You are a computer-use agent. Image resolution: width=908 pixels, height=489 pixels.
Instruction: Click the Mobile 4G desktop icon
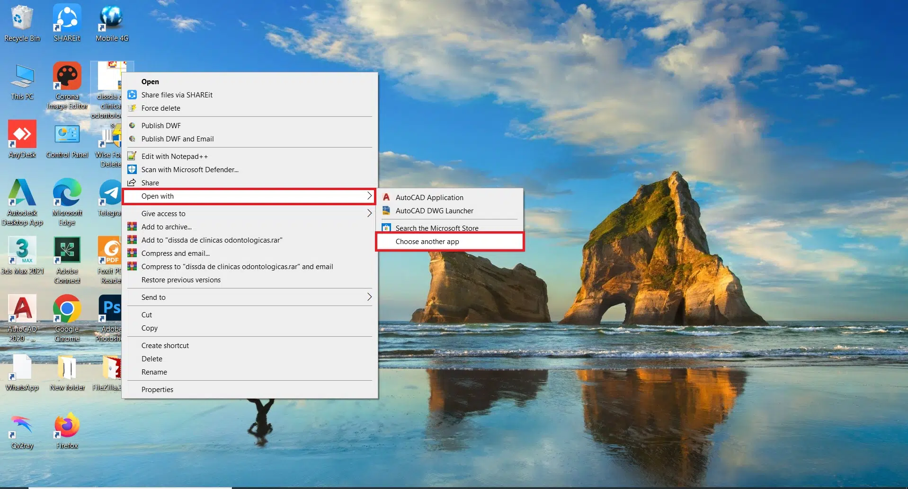coord(112,19)
